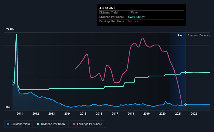This screenshot has width=214, height=132.
Task: Click the 2014 x-axis year label
Action: coord(68,114)
